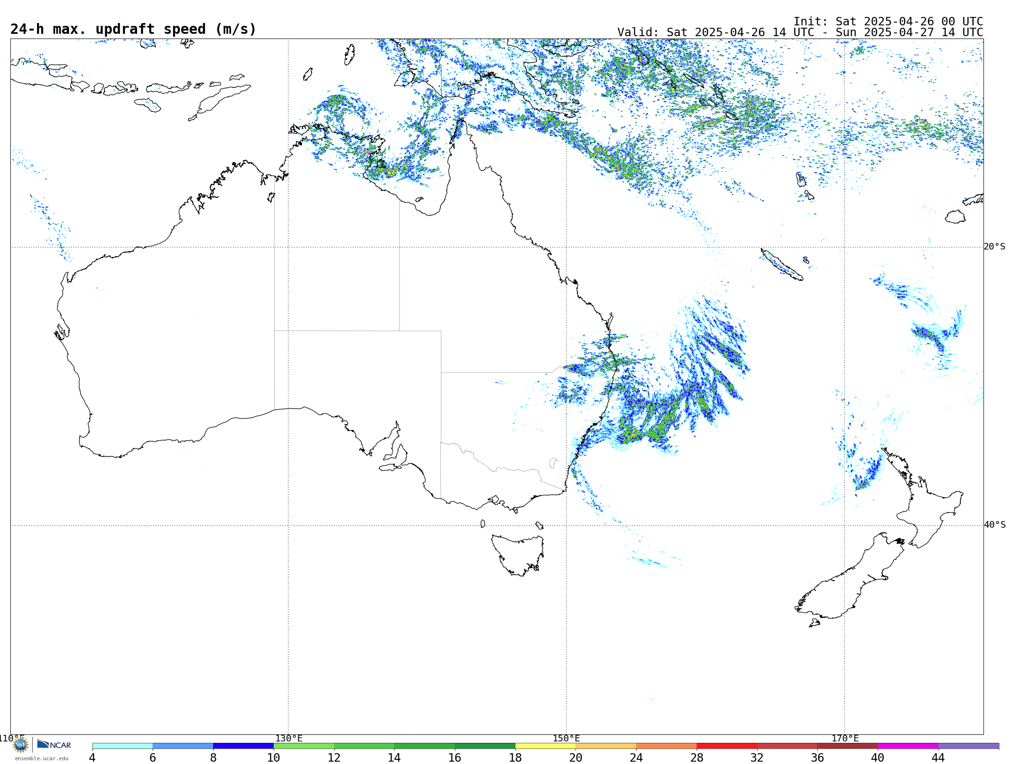Click the colorbar tick label "6"
Screen dimensions: 1014x764
153,757
